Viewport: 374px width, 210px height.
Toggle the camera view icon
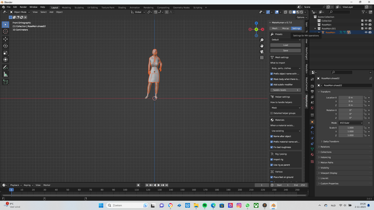coord(262,52)
